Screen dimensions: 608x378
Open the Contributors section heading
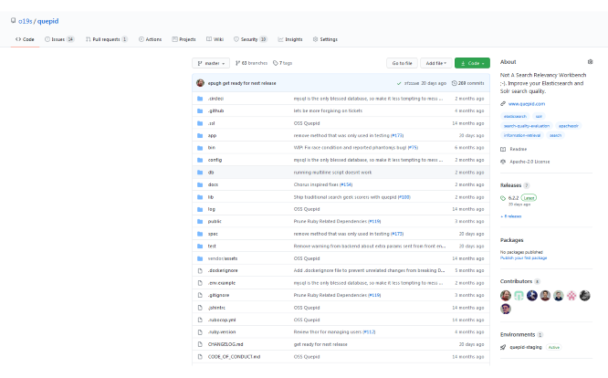click(516, 281)
